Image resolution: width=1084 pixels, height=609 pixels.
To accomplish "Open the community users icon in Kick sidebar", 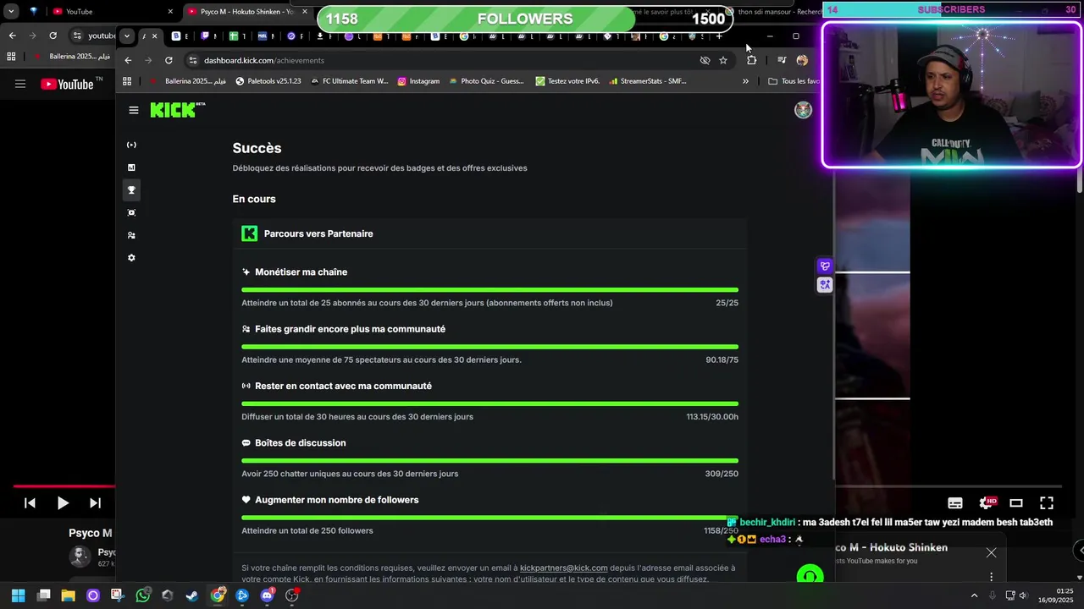I will click(x=131, y=235).
